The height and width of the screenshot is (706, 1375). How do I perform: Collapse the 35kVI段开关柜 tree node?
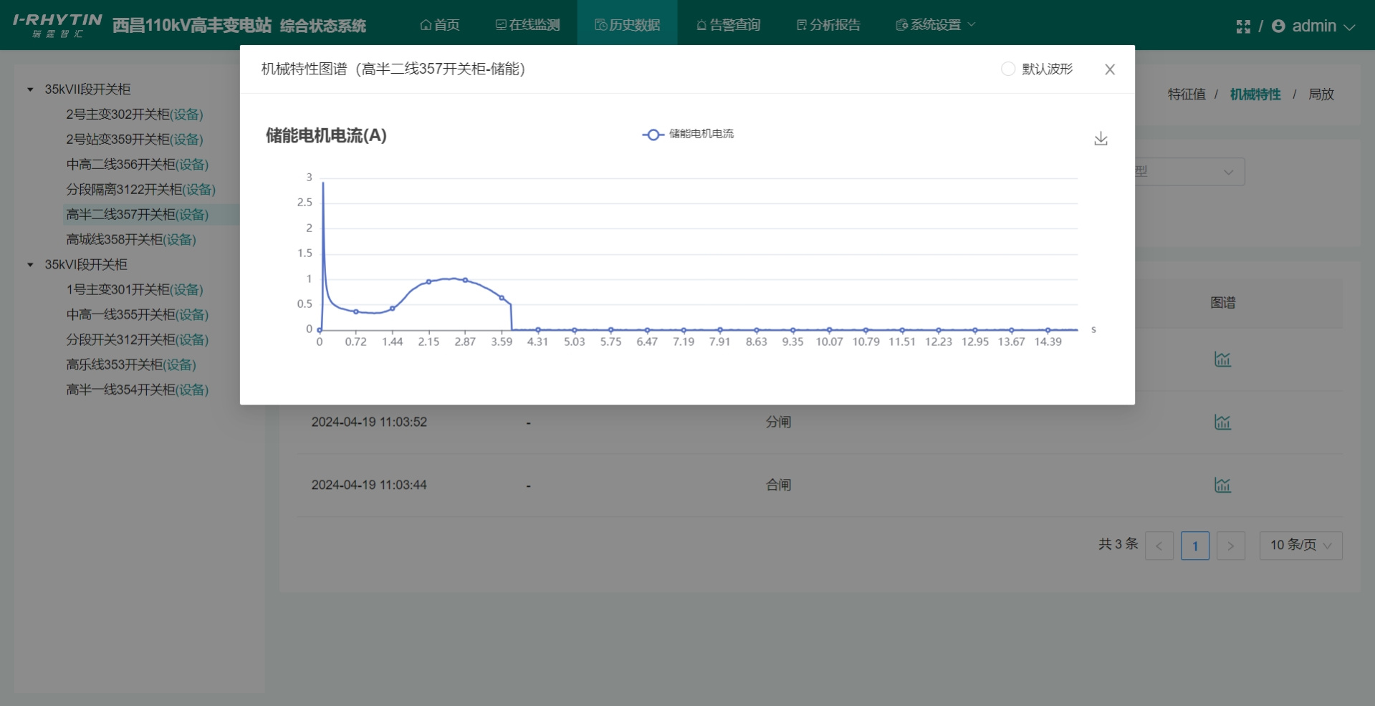pyautogui.click(x=30, y=265)
